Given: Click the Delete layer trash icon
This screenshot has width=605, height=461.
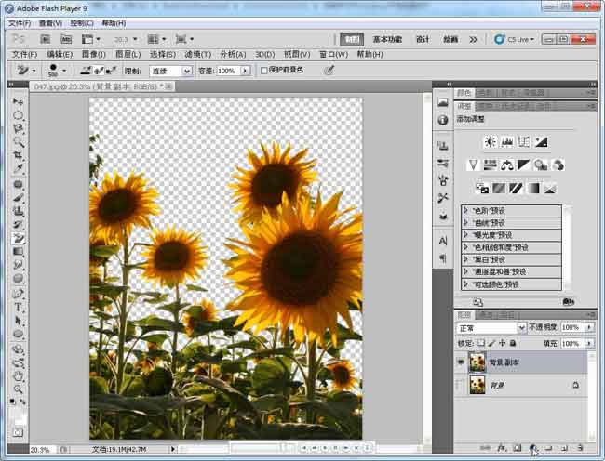Looking at the screenshot, I should point(579,448).
